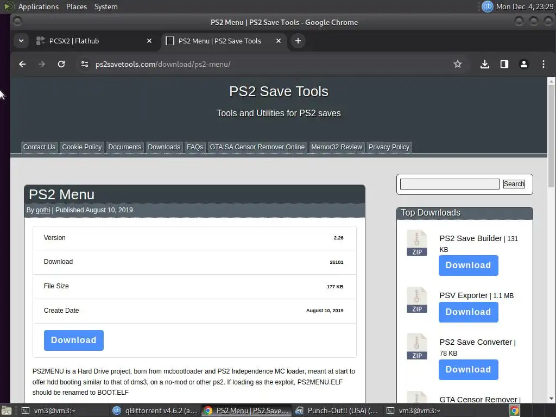The height and width of the screenshot is (417, 556).
Task: Click the PS2 Save Tools site title
Action: (x=279, y=91)
